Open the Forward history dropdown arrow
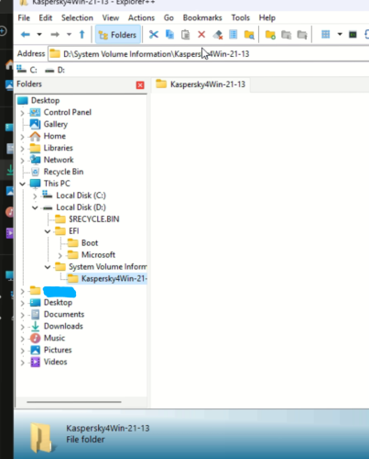 click(69, 35)
